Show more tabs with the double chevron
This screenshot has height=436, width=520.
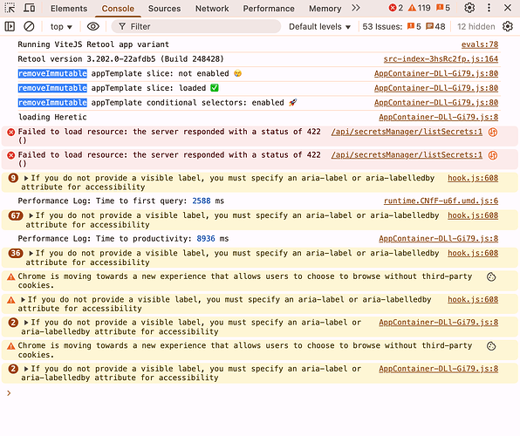[356, 8]
